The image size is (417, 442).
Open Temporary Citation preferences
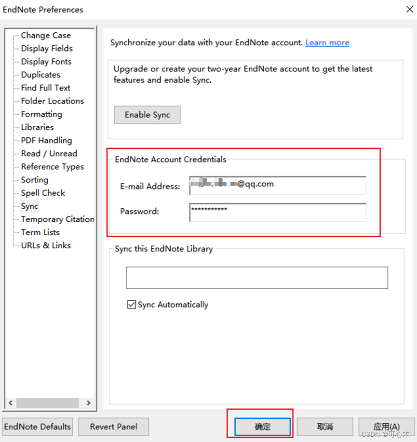click(x=58, y=219)
